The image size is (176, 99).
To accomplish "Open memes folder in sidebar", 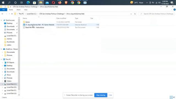I will point(9,39).
